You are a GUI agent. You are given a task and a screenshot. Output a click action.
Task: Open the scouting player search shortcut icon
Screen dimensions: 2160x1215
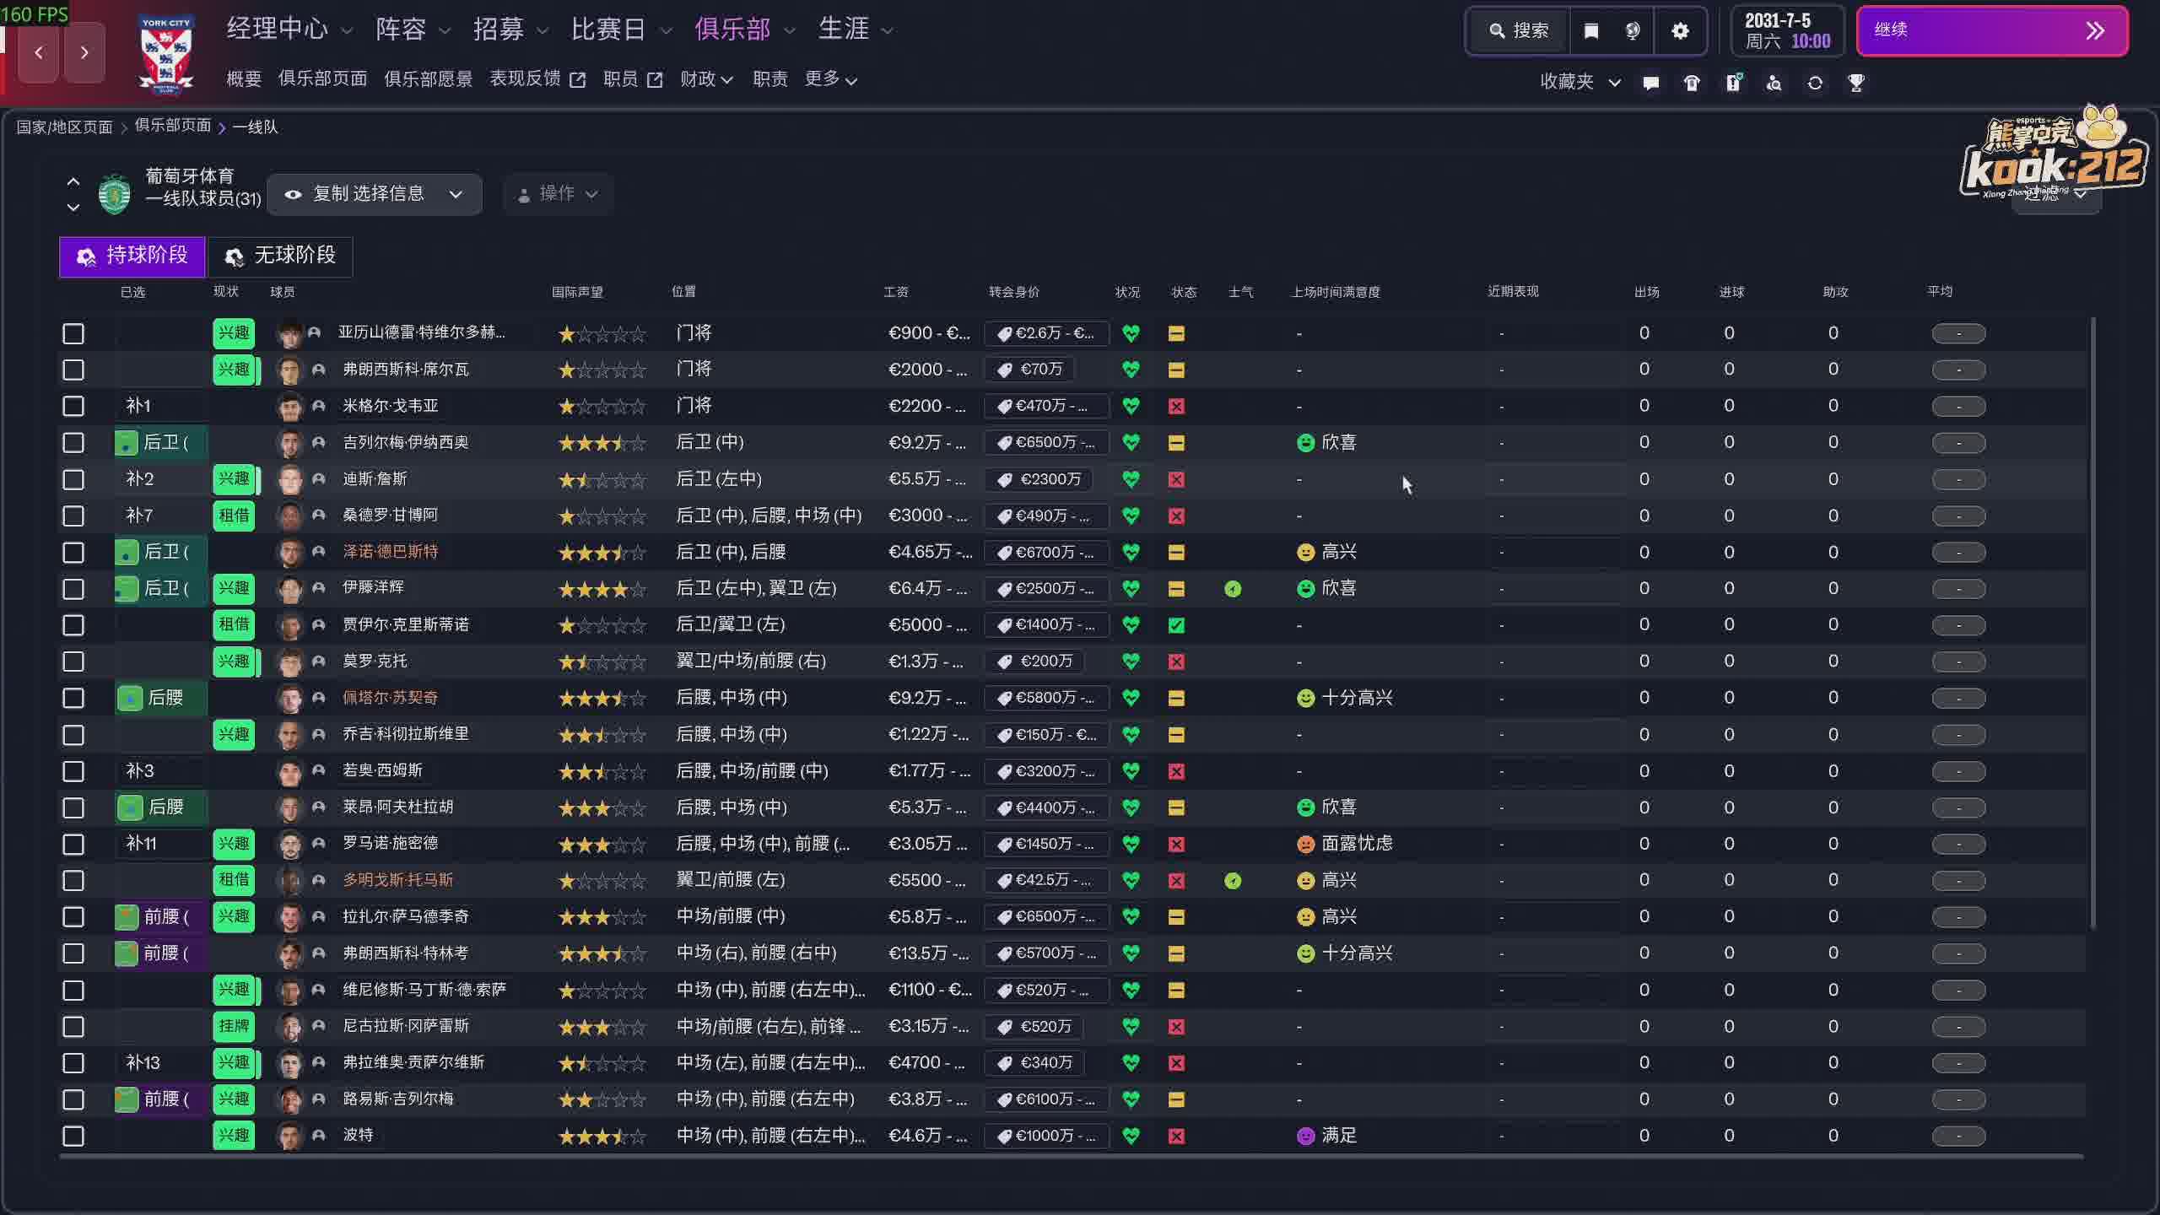(1774, 83)
